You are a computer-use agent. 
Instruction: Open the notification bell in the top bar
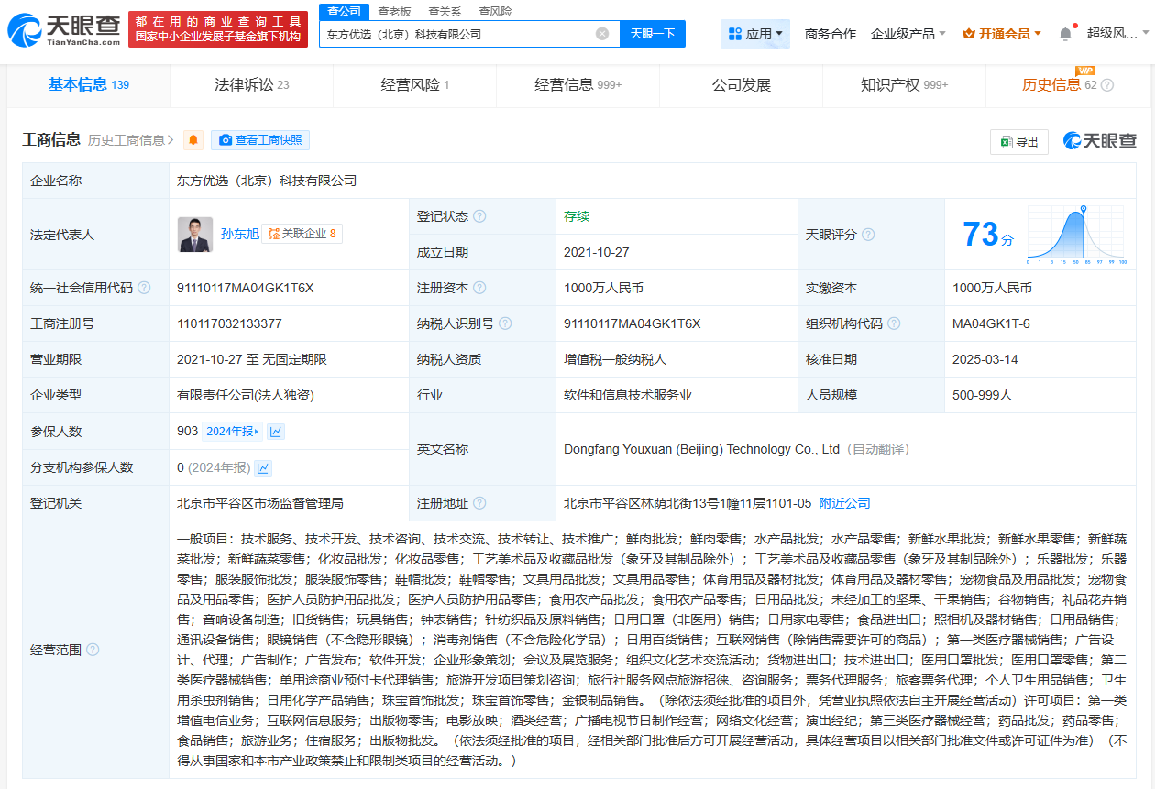click(x=1065, y=34)
